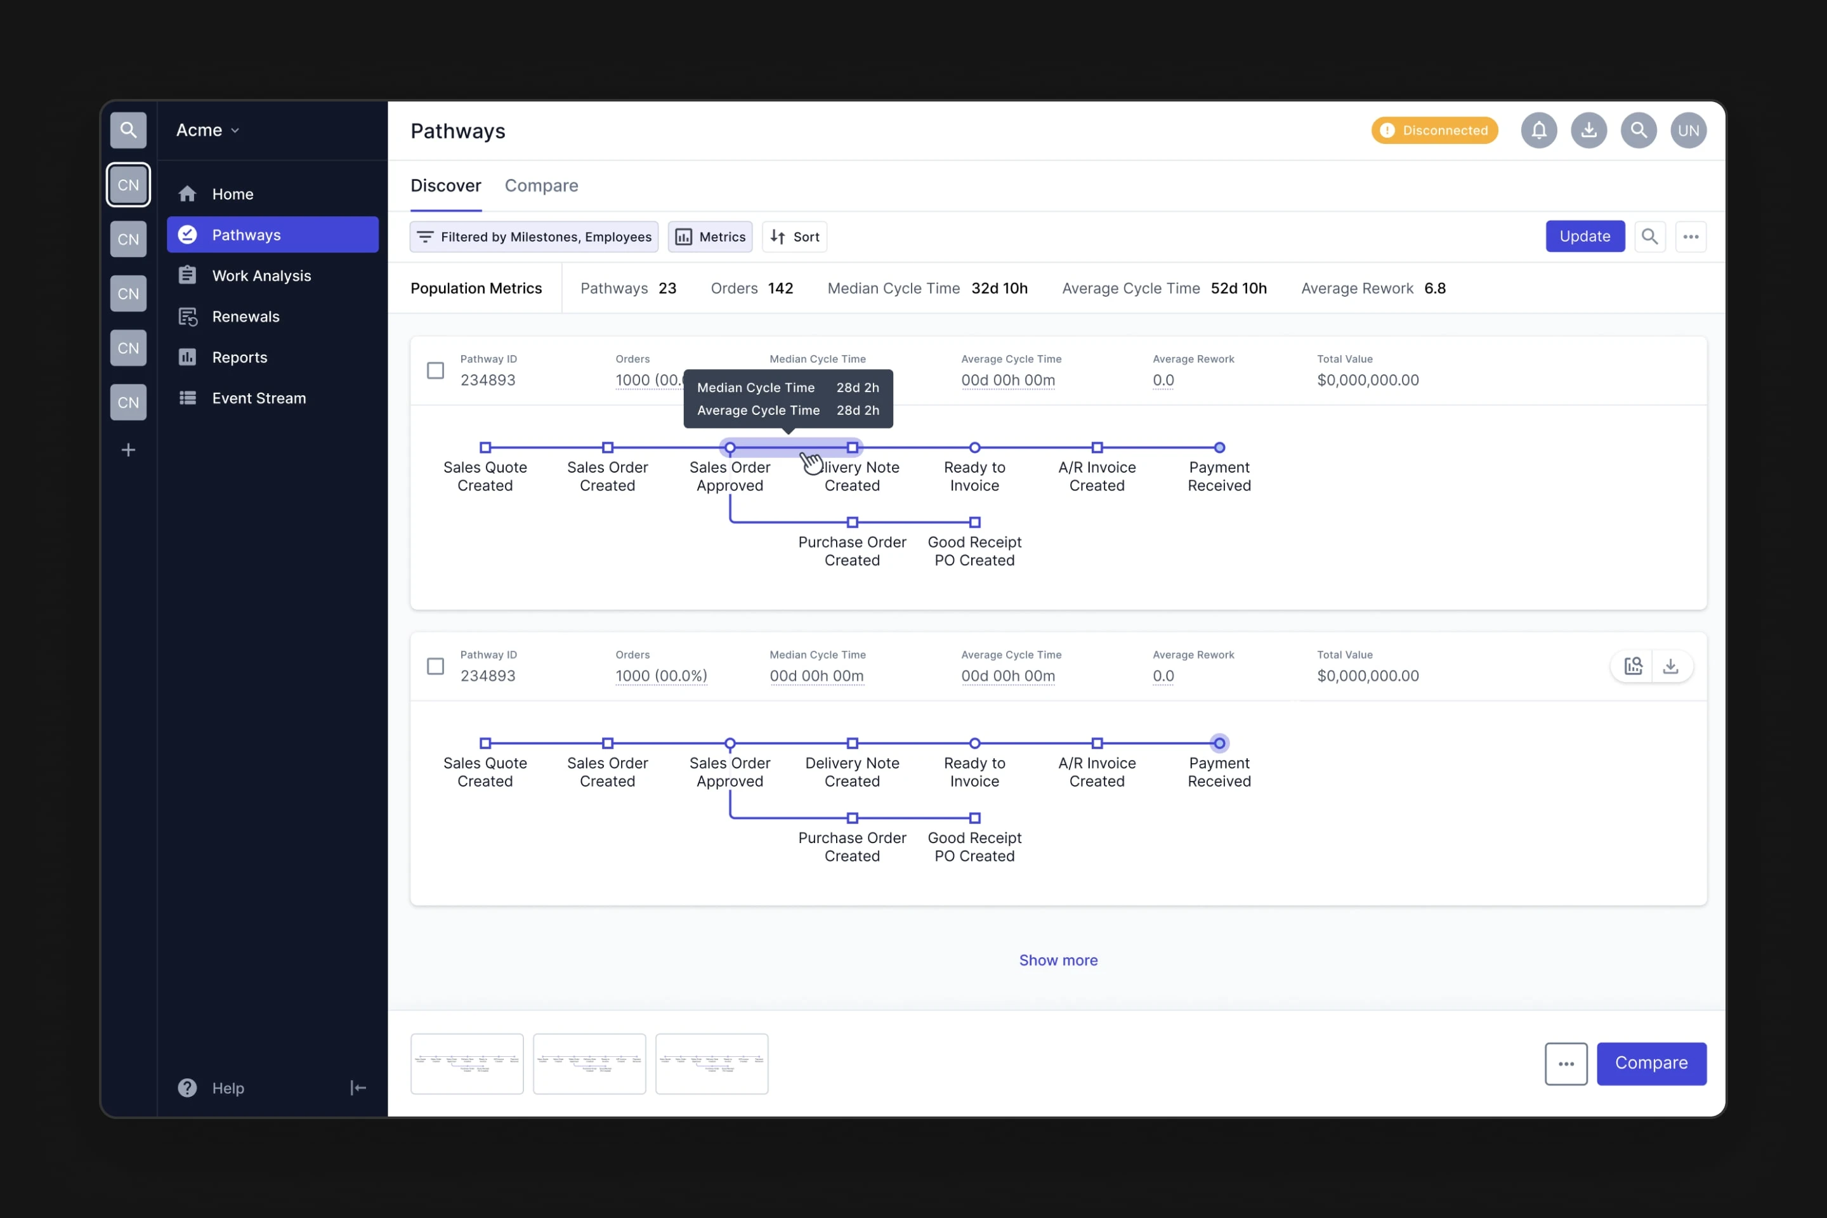Screen dimensions: 1827x1218
Task: Open Work Analysis in the sidebar
Action: (x=272, y=275)
